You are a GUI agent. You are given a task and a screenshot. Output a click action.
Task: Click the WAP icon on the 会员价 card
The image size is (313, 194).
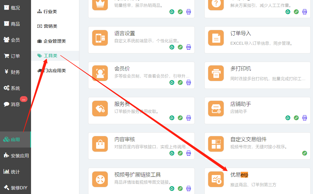tap(189, 82)
